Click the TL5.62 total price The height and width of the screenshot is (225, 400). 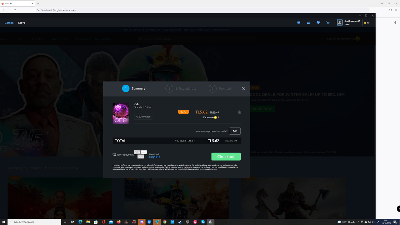[x=213, y=141]
